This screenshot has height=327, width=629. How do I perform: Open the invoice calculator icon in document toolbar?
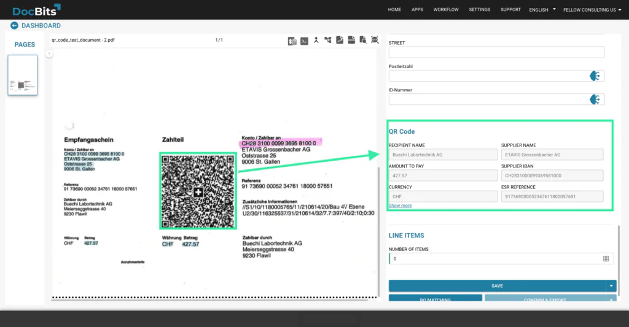coord(292,41)
